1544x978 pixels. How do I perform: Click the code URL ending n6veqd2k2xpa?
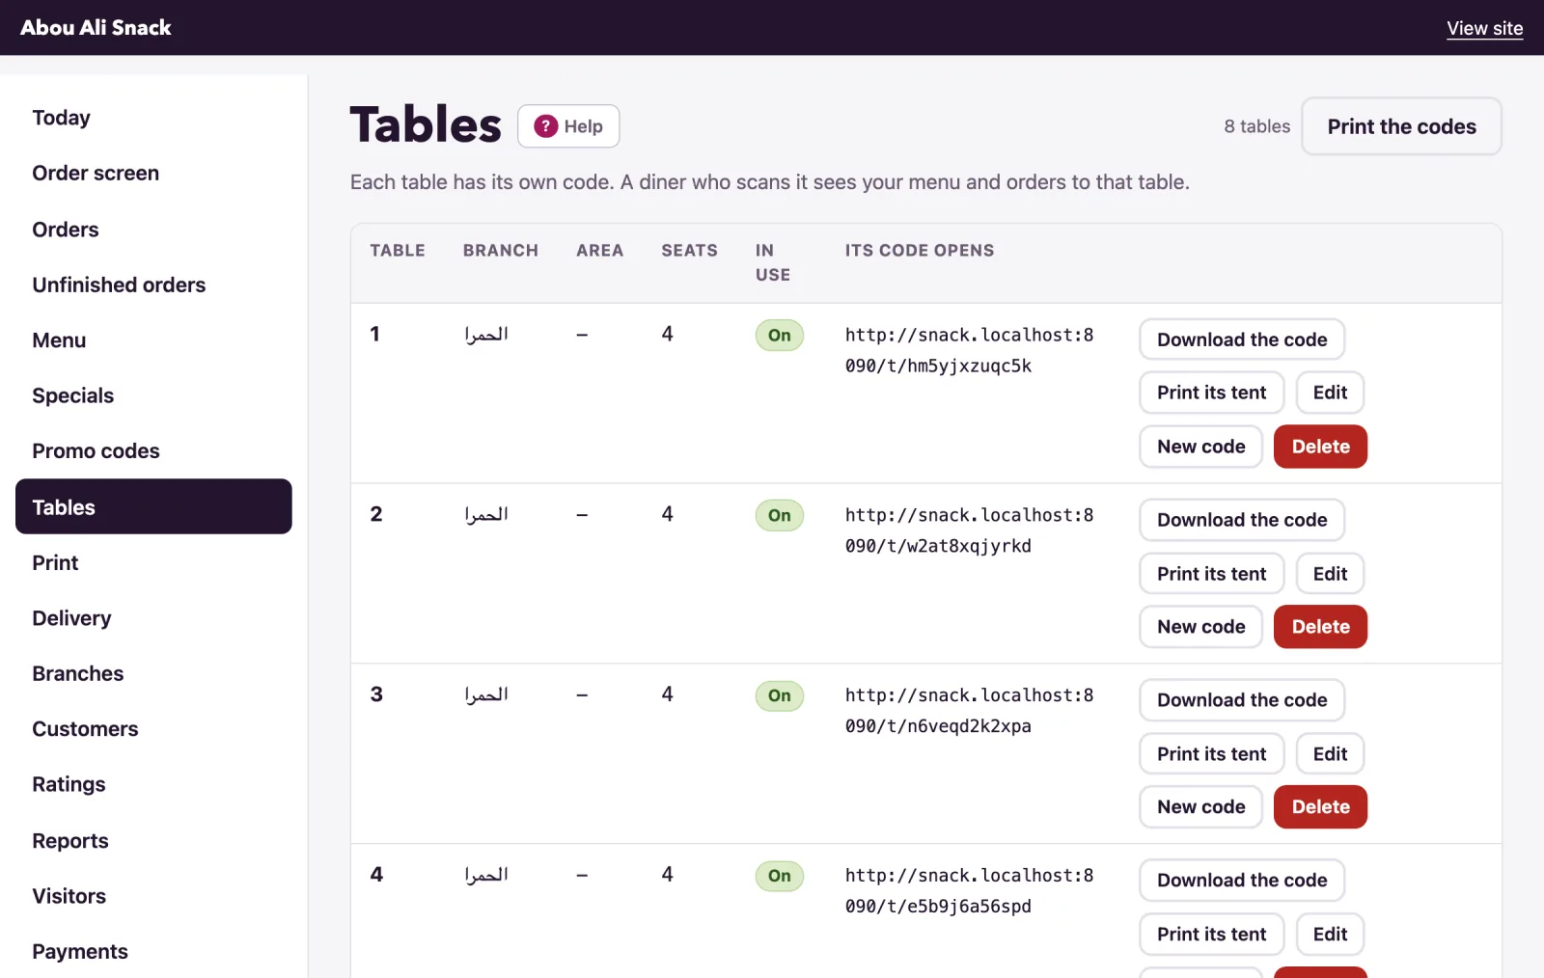(x=969, y=711)
